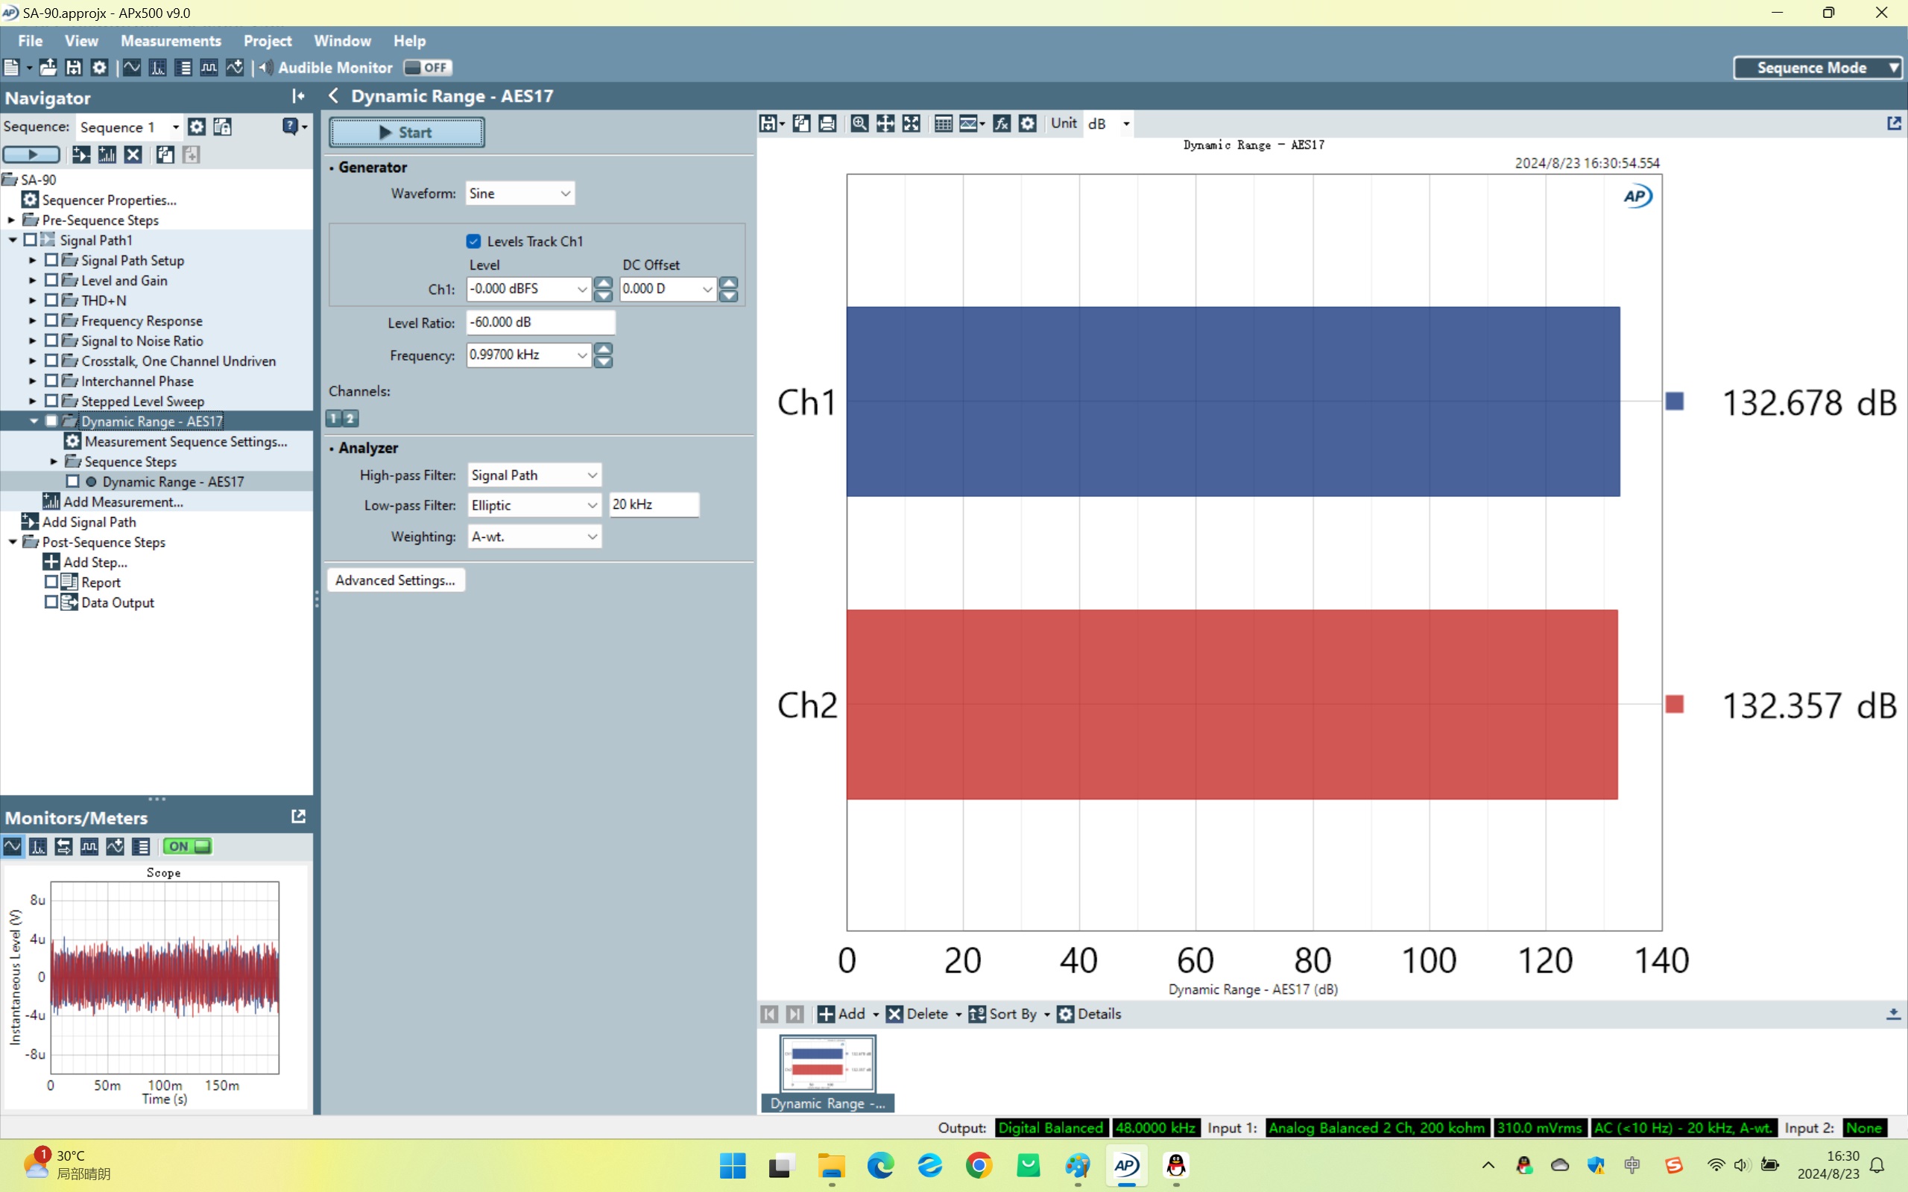
Task: Click the print graph icon
Action: (x=827, y=124)
